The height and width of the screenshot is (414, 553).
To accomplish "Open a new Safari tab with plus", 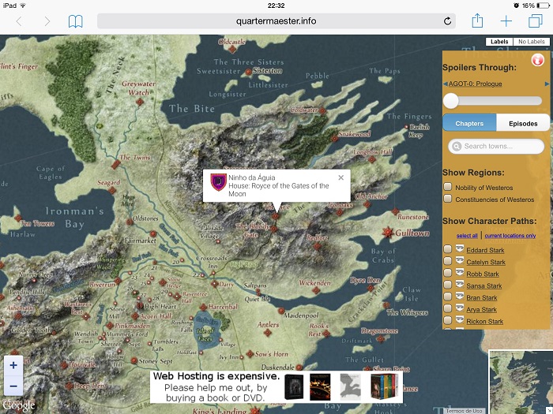I will coord(506,21).
